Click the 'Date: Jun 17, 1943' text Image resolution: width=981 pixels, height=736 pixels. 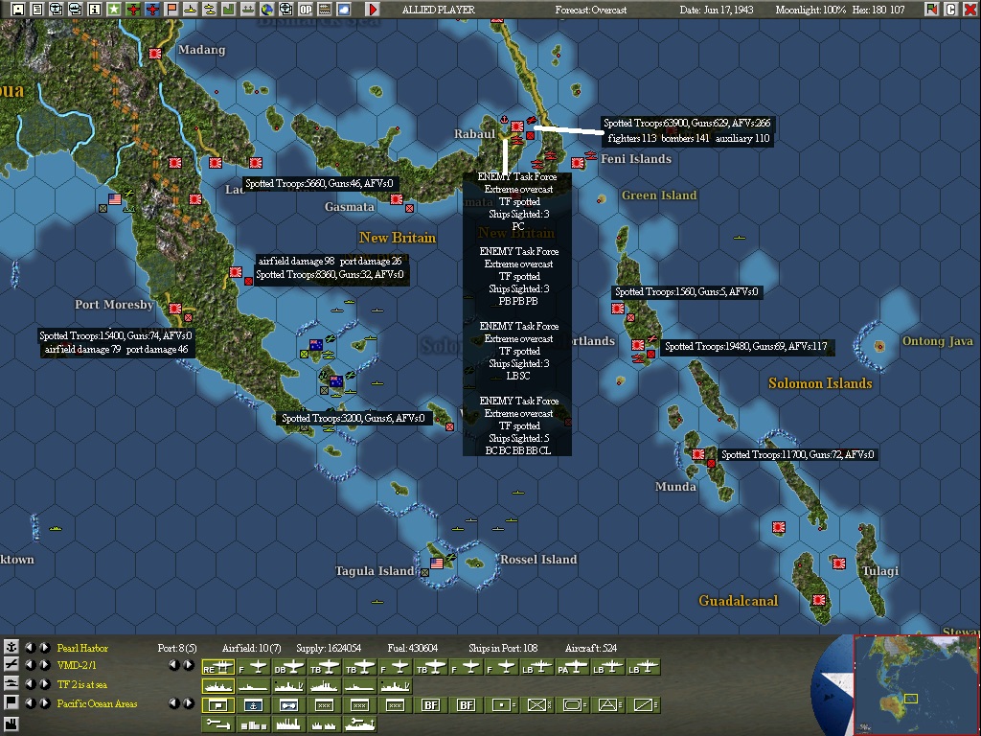coord(717,10)
